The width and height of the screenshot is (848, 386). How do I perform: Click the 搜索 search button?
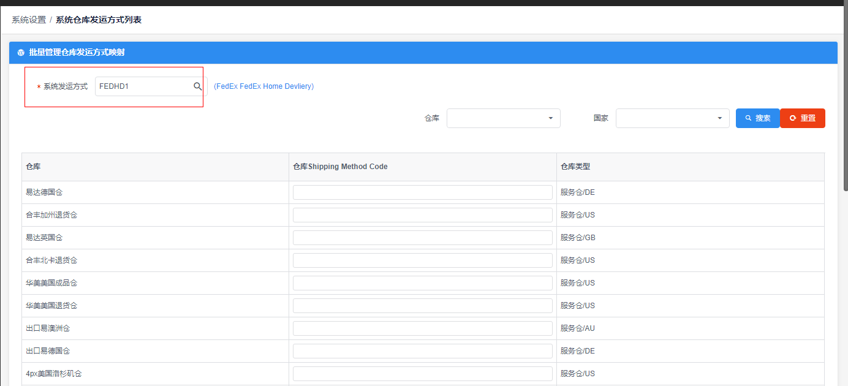tap(758, 118)
